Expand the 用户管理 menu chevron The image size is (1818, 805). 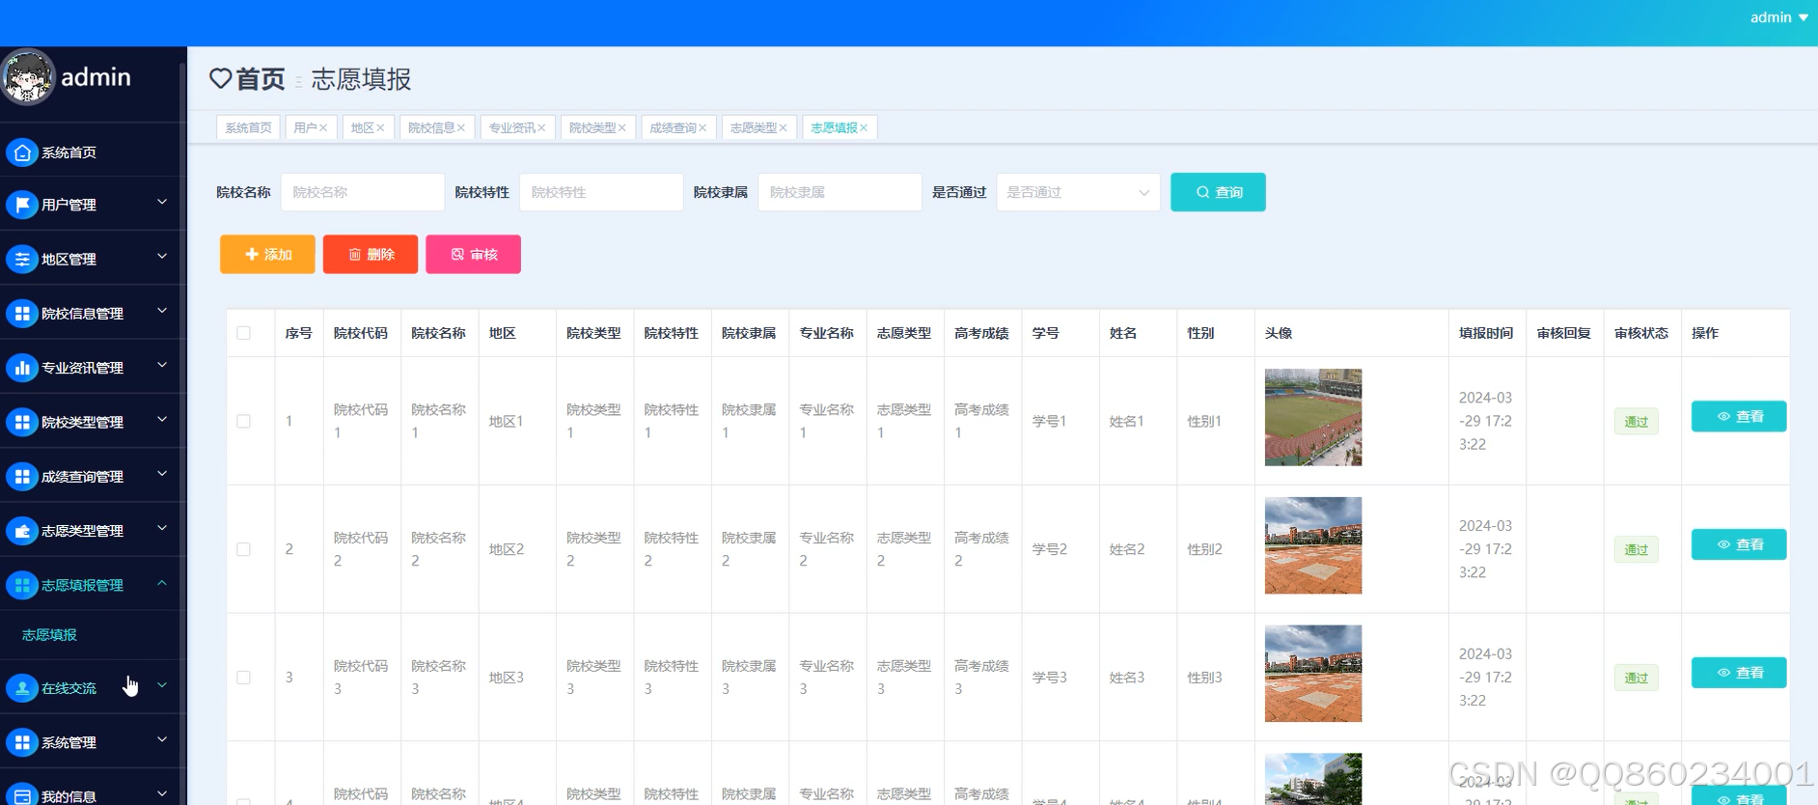point(162,203)
